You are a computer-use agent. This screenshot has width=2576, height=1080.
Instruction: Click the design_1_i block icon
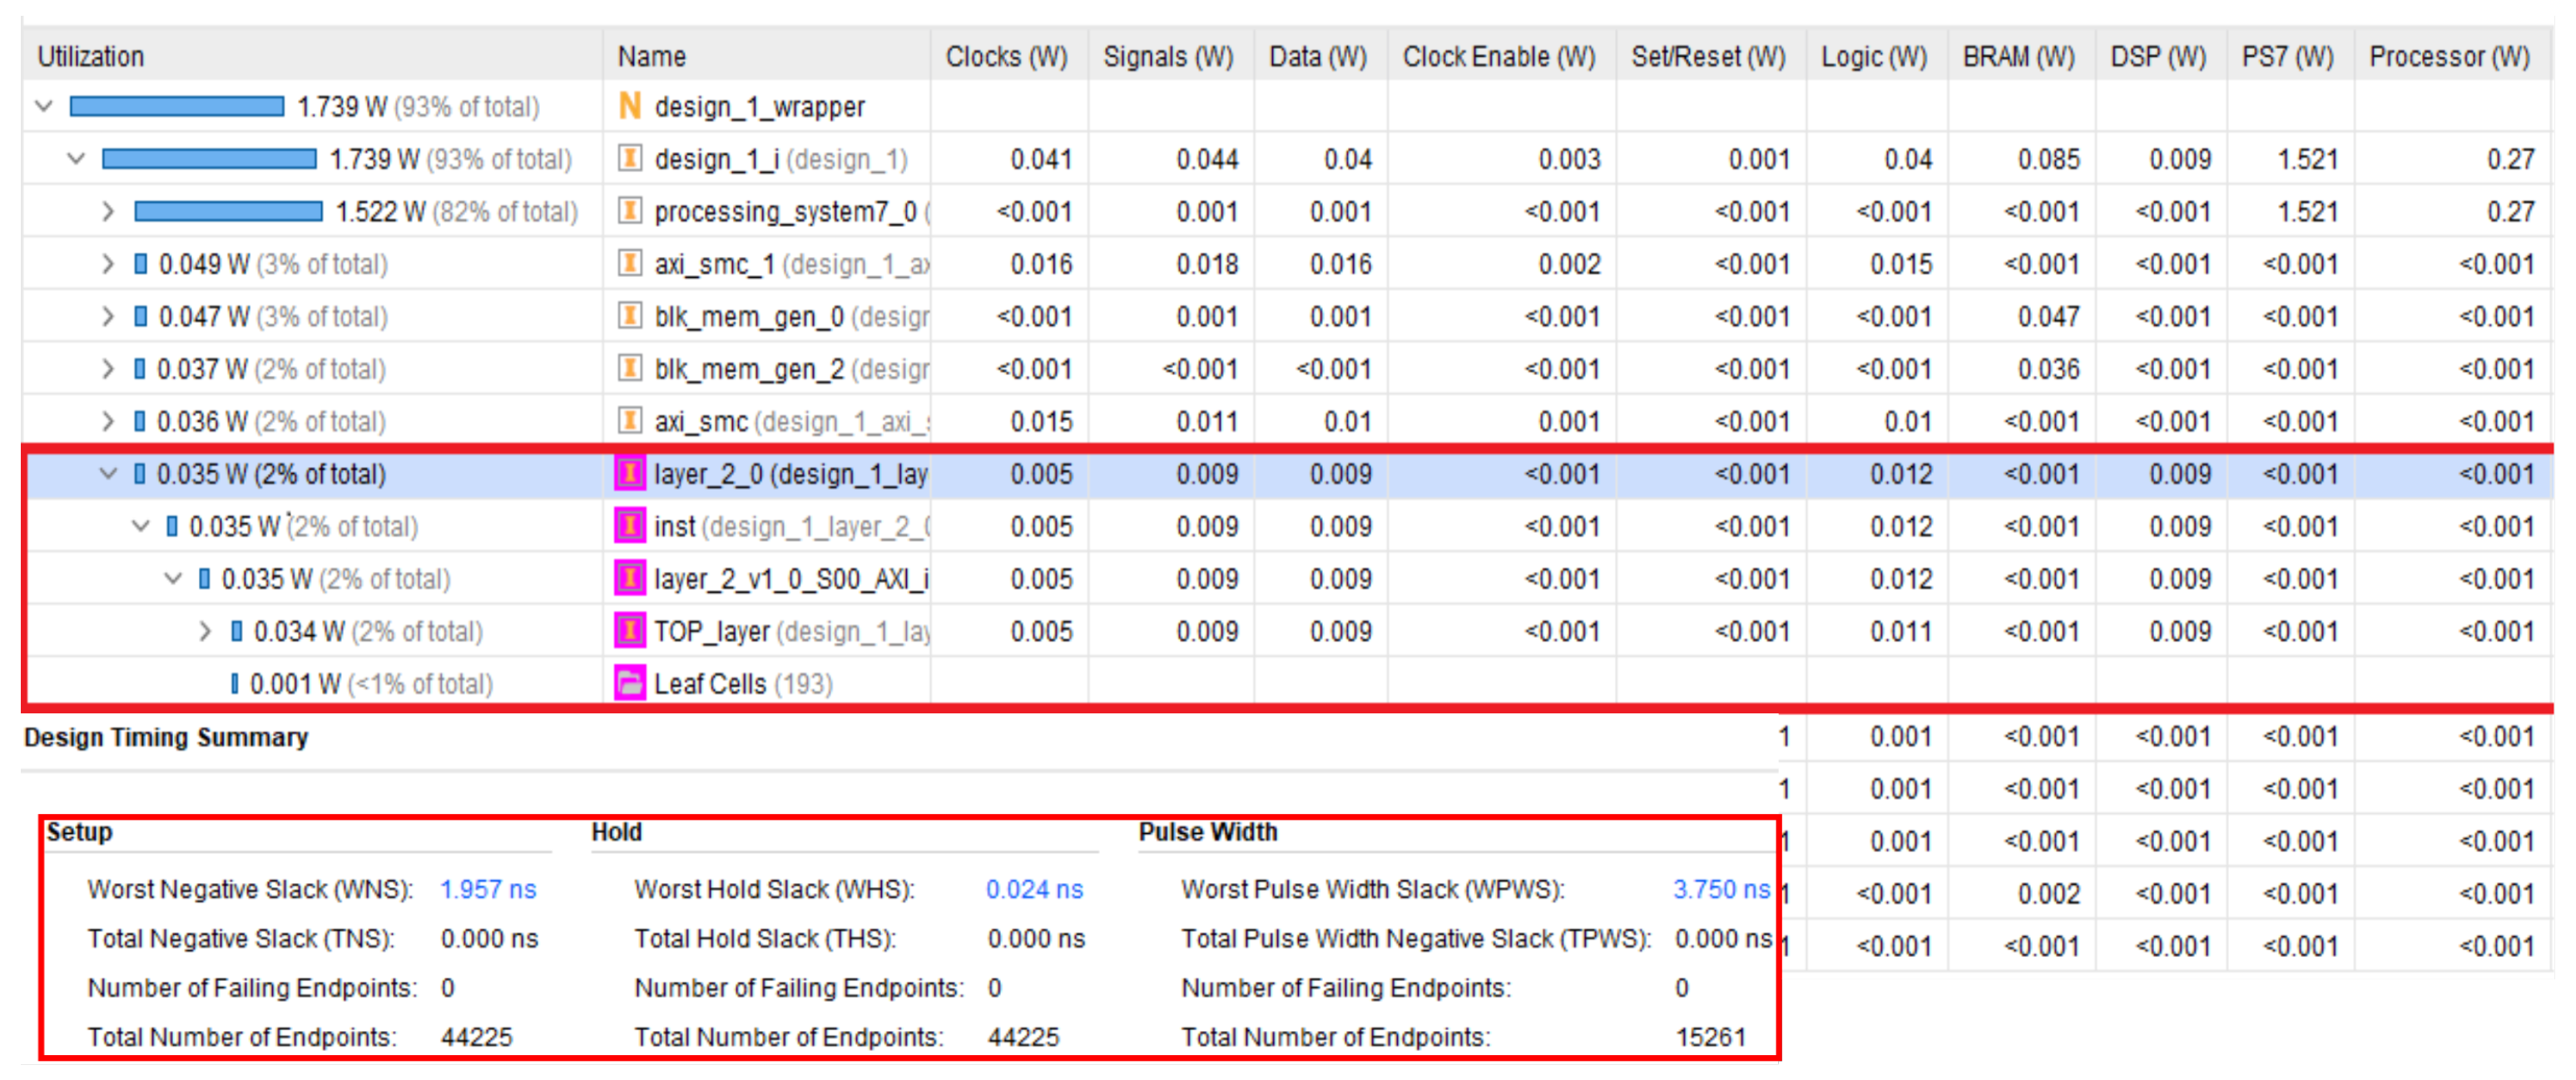point(629,159)
